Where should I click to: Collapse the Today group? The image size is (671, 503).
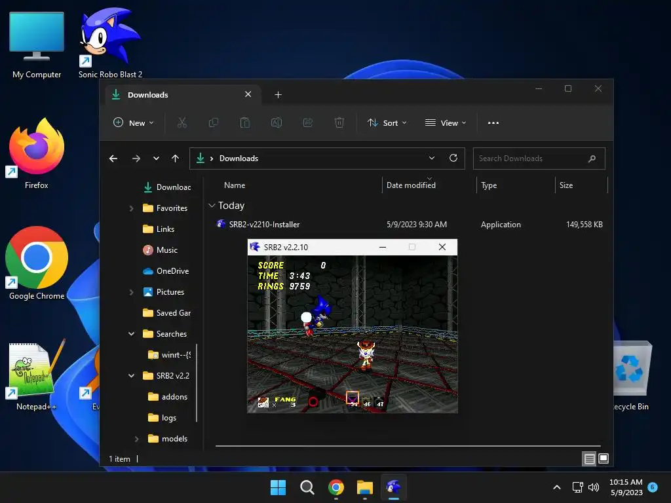[212, 206]
